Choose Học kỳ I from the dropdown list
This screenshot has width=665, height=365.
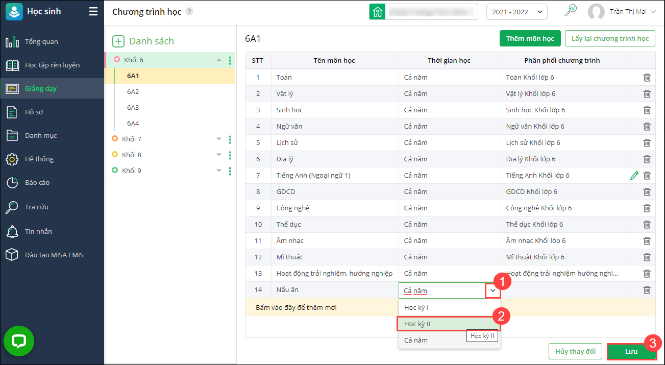450,307
